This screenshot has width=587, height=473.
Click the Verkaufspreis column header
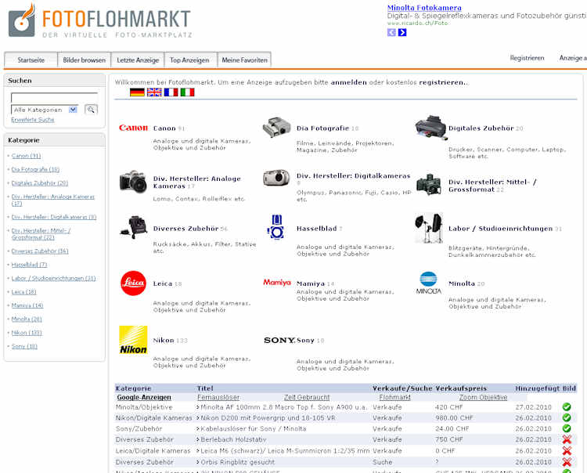461,388
